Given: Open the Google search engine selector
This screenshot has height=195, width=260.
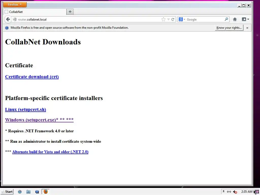Looking at the screenshot, I should (182, 19).
